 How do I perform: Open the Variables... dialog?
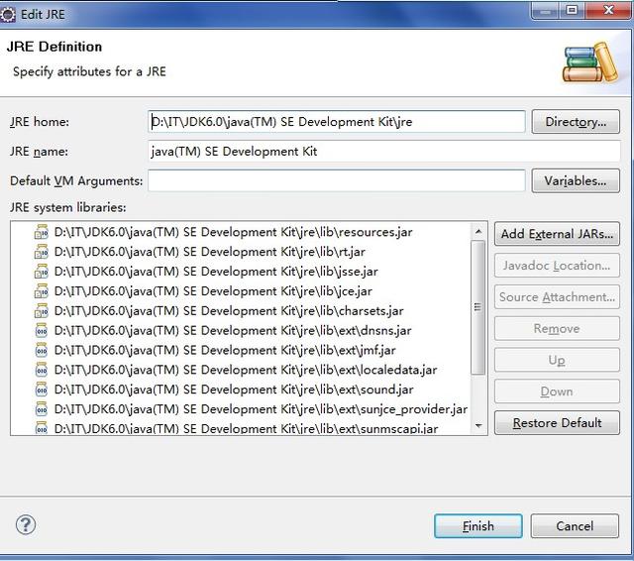point(576,180)
